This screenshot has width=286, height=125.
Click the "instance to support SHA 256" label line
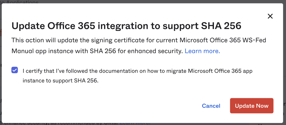61,81
